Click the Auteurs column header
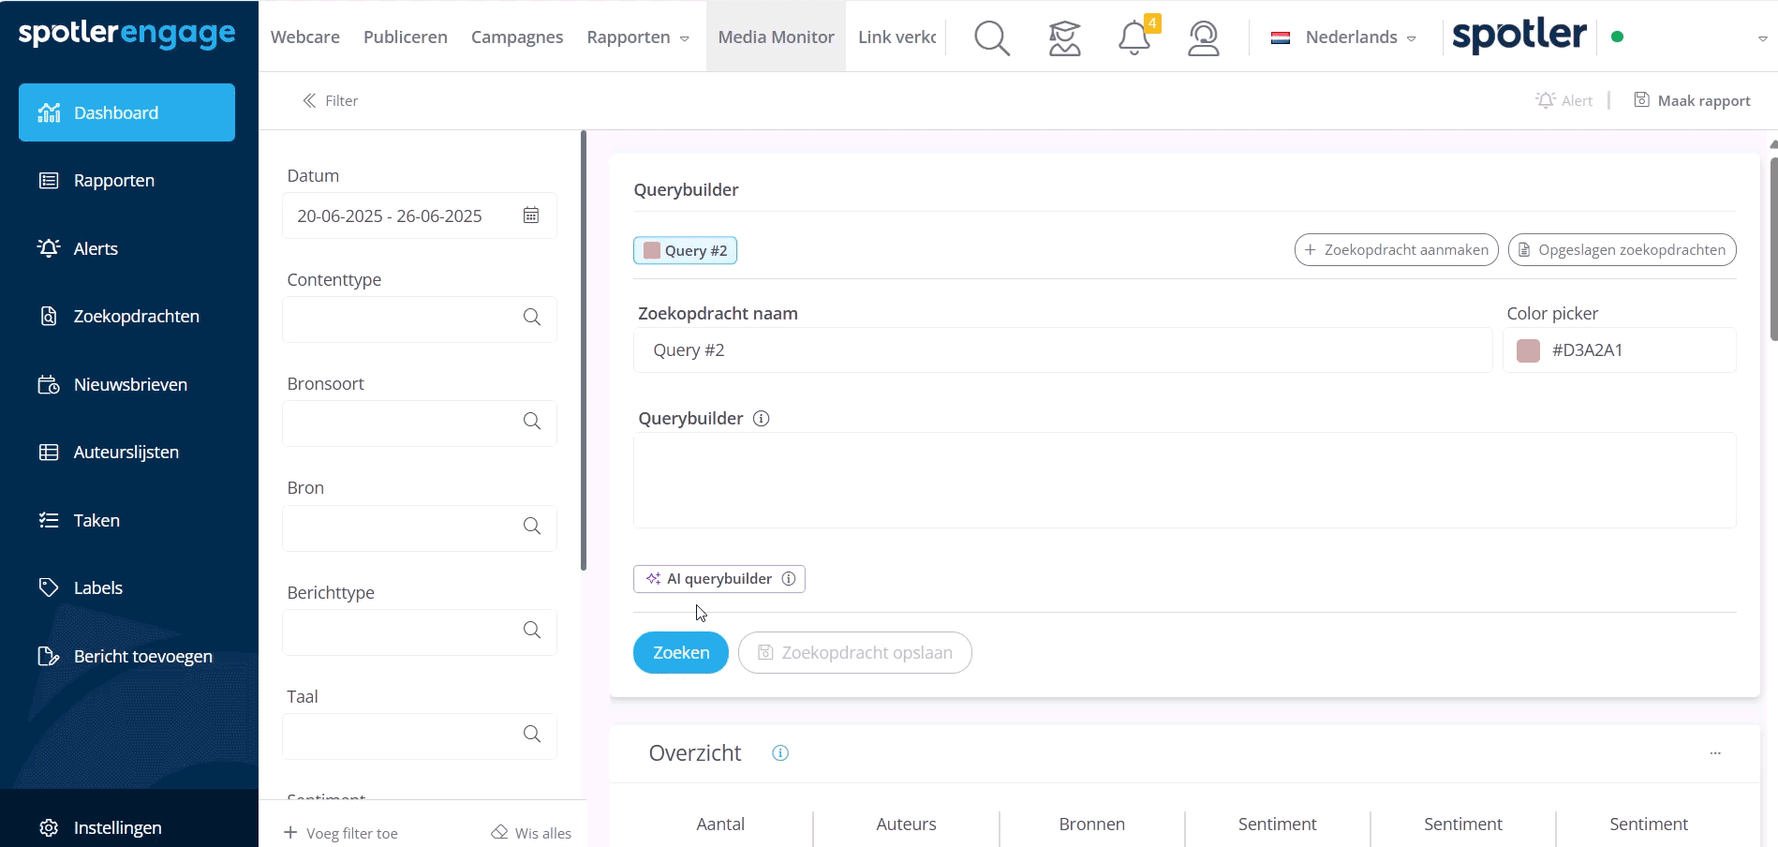Viewport: 1778px width, 847px height. coord(906,825)
